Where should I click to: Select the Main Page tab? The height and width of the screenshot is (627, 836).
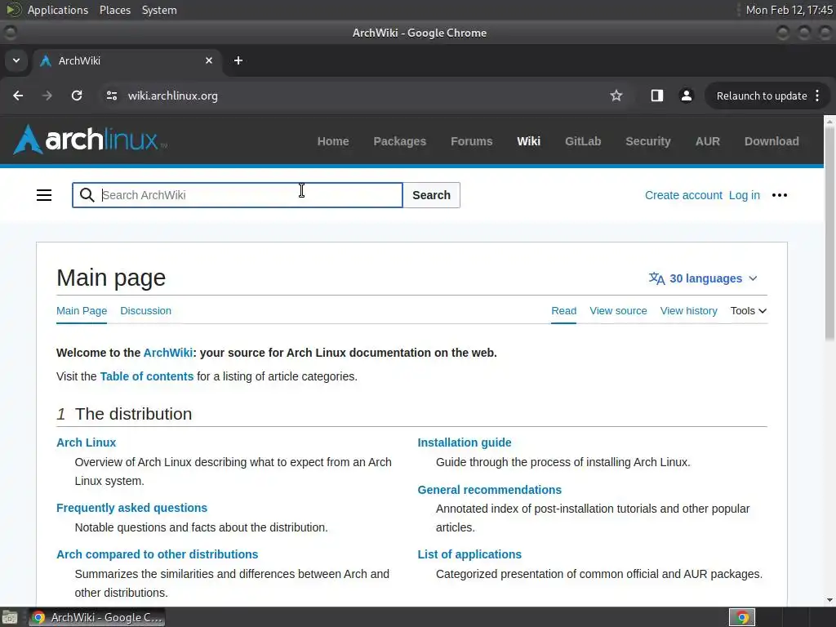(x=82, y=311)
